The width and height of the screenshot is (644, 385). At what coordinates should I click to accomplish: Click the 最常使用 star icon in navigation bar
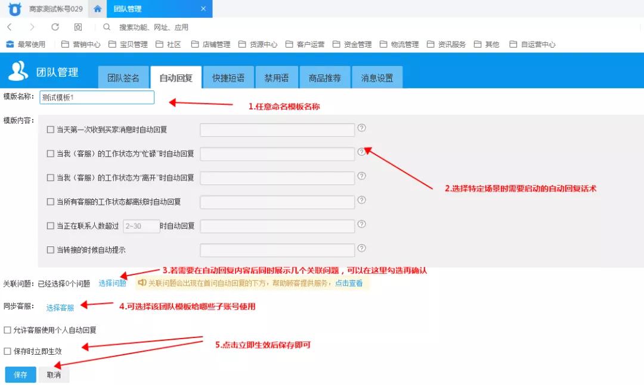9,43
